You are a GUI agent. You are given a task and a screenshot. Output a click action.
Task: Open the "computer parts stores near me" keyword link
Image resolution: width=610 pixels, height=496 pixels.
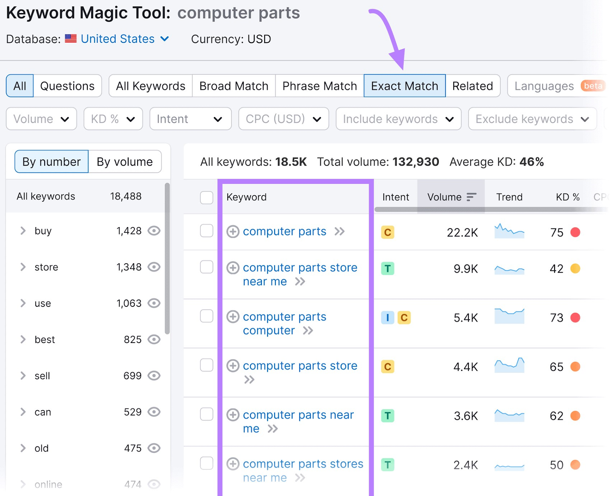coord(302,464)
